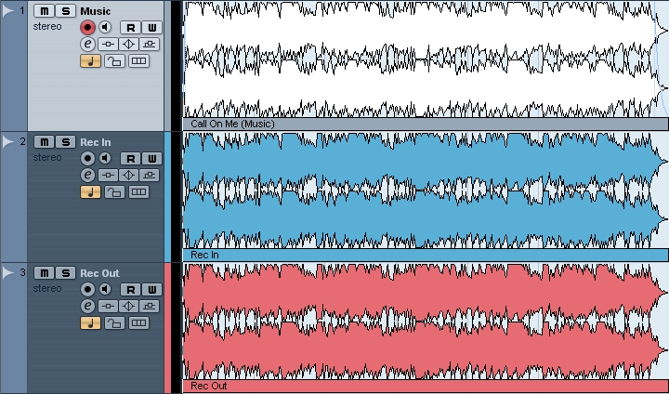Mute the Rec In track
Viewport: 669px width, 394px height.
click(44, 142)
